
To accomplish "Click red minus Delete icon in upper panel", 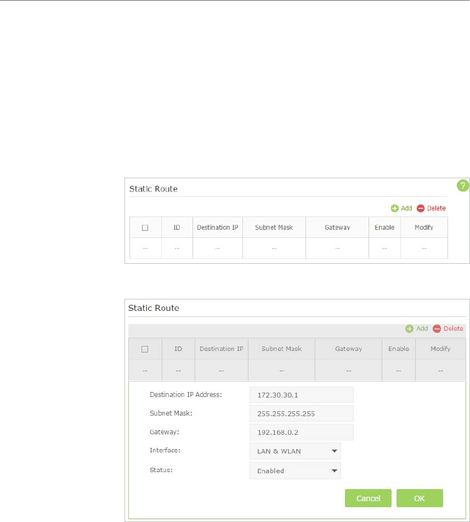I will coord(421,208).
